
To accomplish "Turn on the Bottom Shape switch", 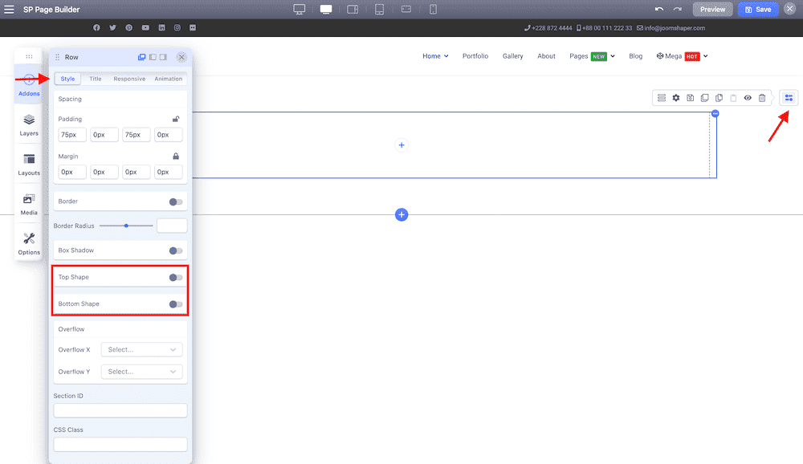I will click(x=176, y=304).
